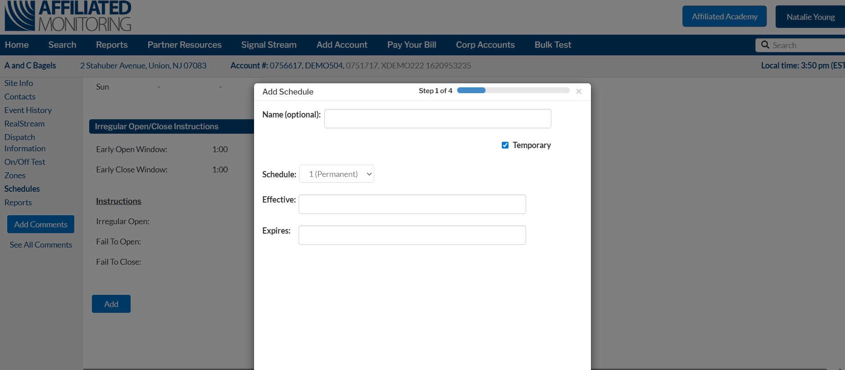This screenshot has width=845, height=370.
Task: Click into the Expires date field
Action: (412, 235)
